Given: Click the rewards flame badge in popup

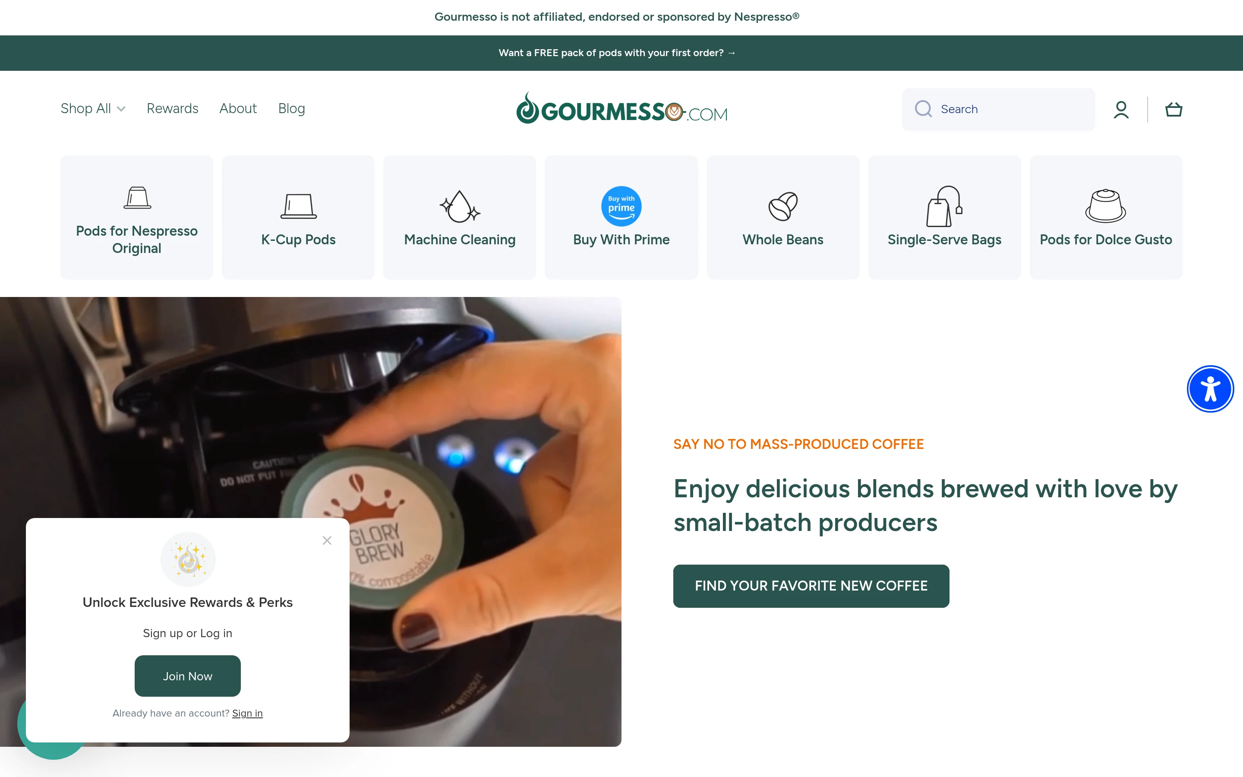Looking at the screenshot, I should (x=188, y=559).
